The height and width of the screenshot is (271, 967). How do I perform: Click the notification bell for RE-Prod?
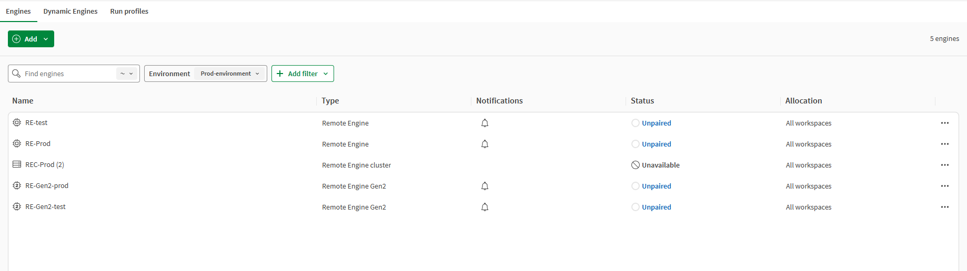[485, 144]
